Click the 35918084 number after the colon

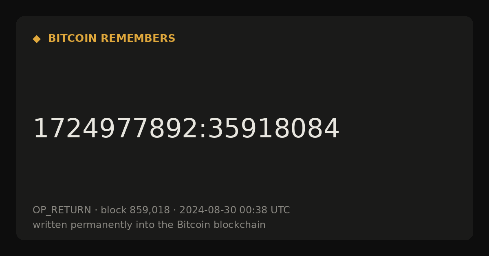(273, 129)
